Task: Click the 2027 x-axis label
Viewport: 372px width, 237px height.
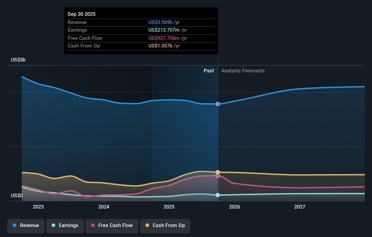Action: click(300, 207)
